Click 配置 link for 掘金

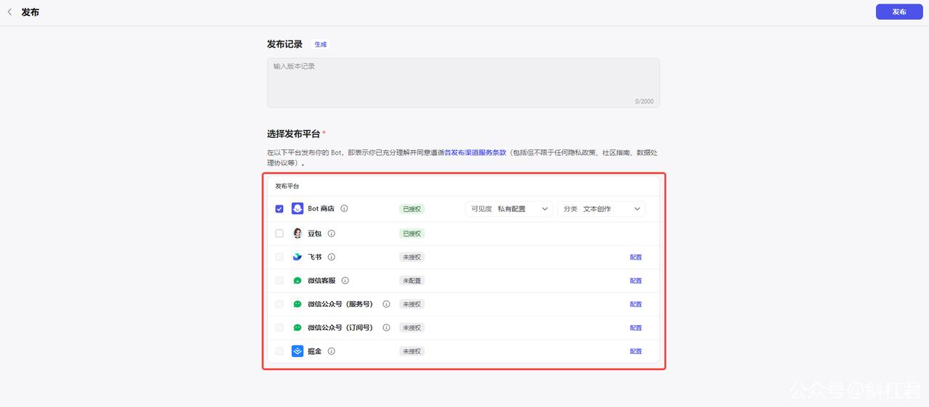[x=636, y=351]
